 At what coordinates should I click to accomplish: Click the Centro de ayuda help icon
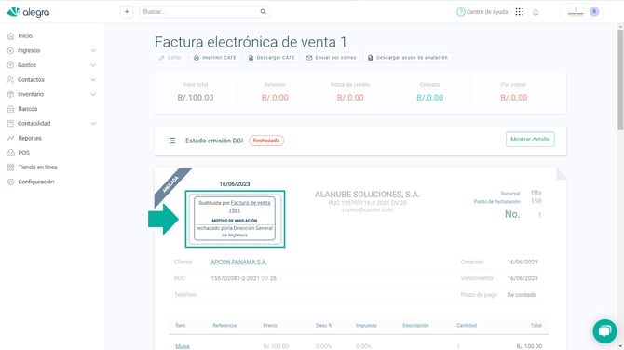pyautogui.click(x=460, y=12)
